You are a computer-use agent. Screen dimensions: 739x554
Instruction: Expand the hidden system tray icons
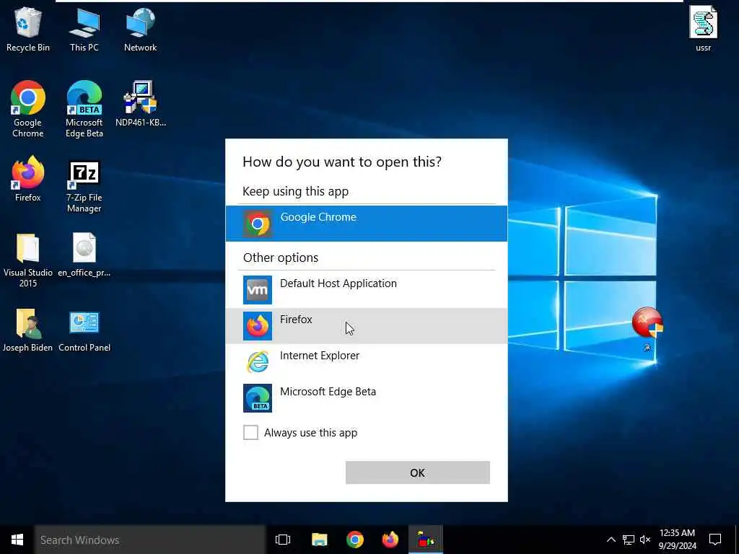pyautogui.click(x=611, y=540)
